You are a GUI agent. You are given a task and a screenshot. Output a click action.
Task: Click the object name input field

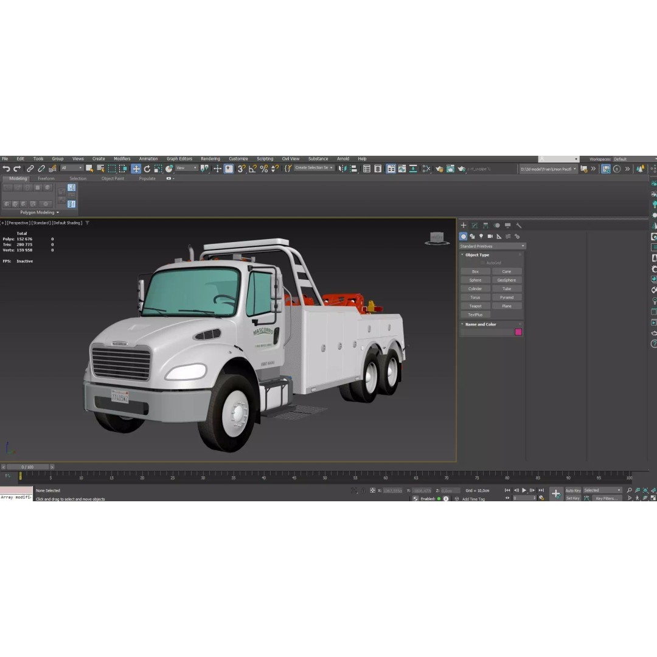click(487, 332)
